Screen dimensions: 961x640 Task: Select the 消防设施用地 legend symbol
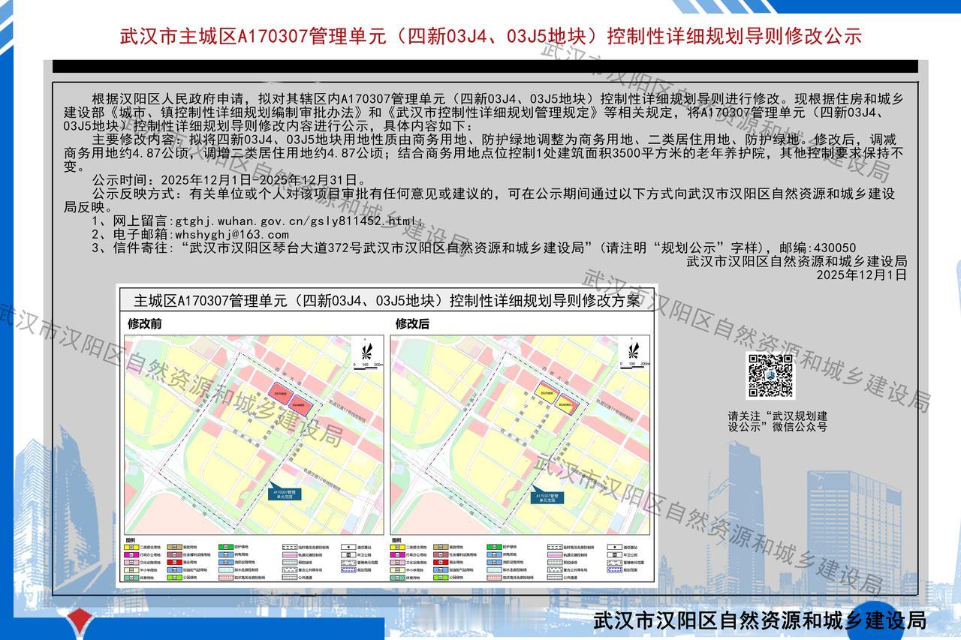[225, 562]
